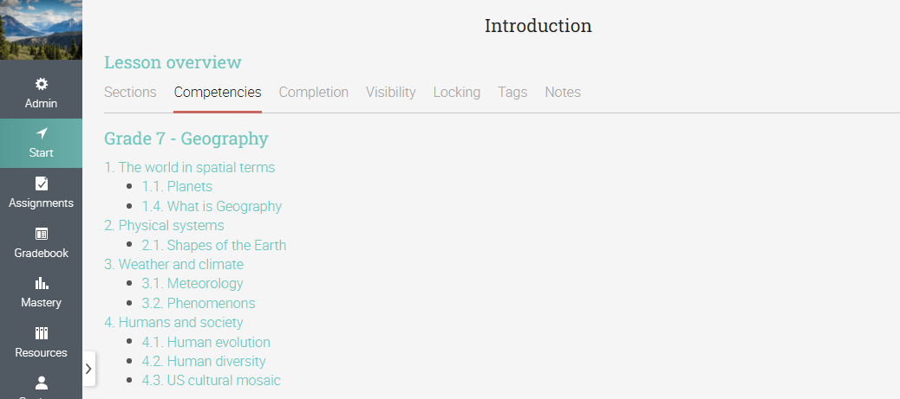Select the Tags tab

tap(512, 93)
